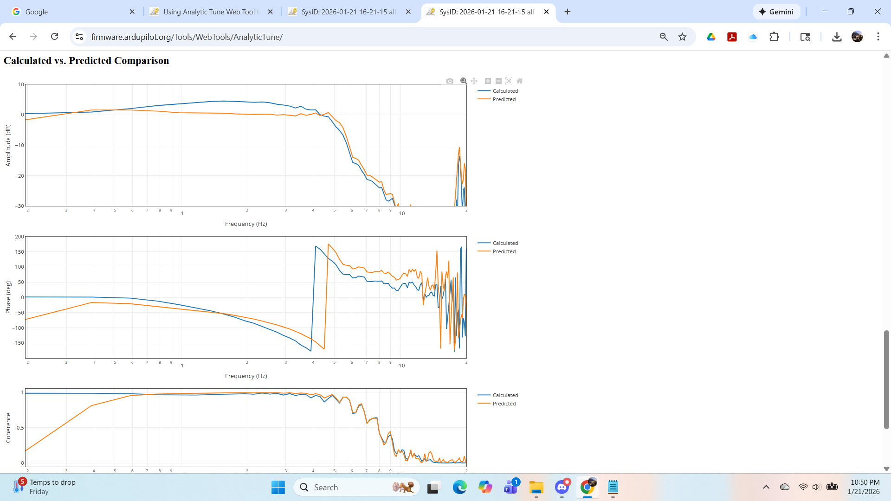Open the Chrome three-dot menu
This screenshot has height=501, width=891.
pyautogui.click(x=878, y=37)
